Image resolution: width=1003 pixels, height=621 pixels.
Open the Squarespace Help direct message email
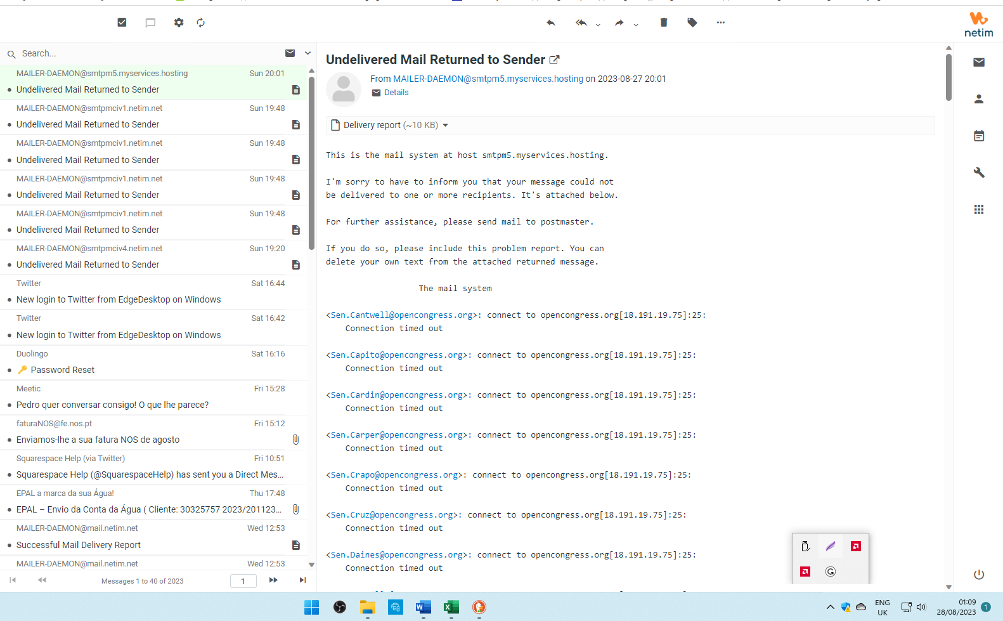coord(153,467)
